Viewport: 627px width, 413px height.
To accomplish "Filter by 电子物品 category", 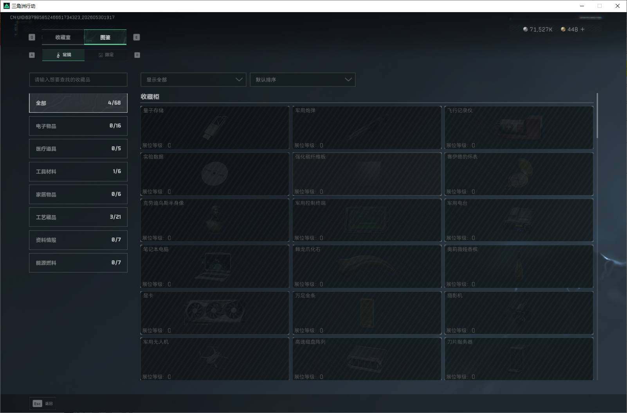I will click(x=78, y=126).
